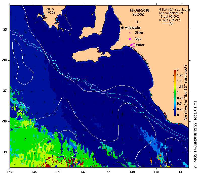
Task: Click the IMOS copyright timestamp text
Action: click(195, 135)
